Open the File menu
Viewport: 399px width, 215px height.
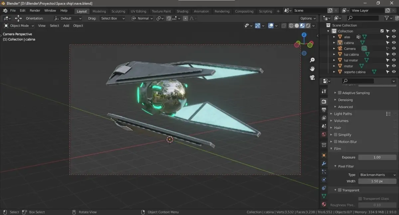click(13, 11)
